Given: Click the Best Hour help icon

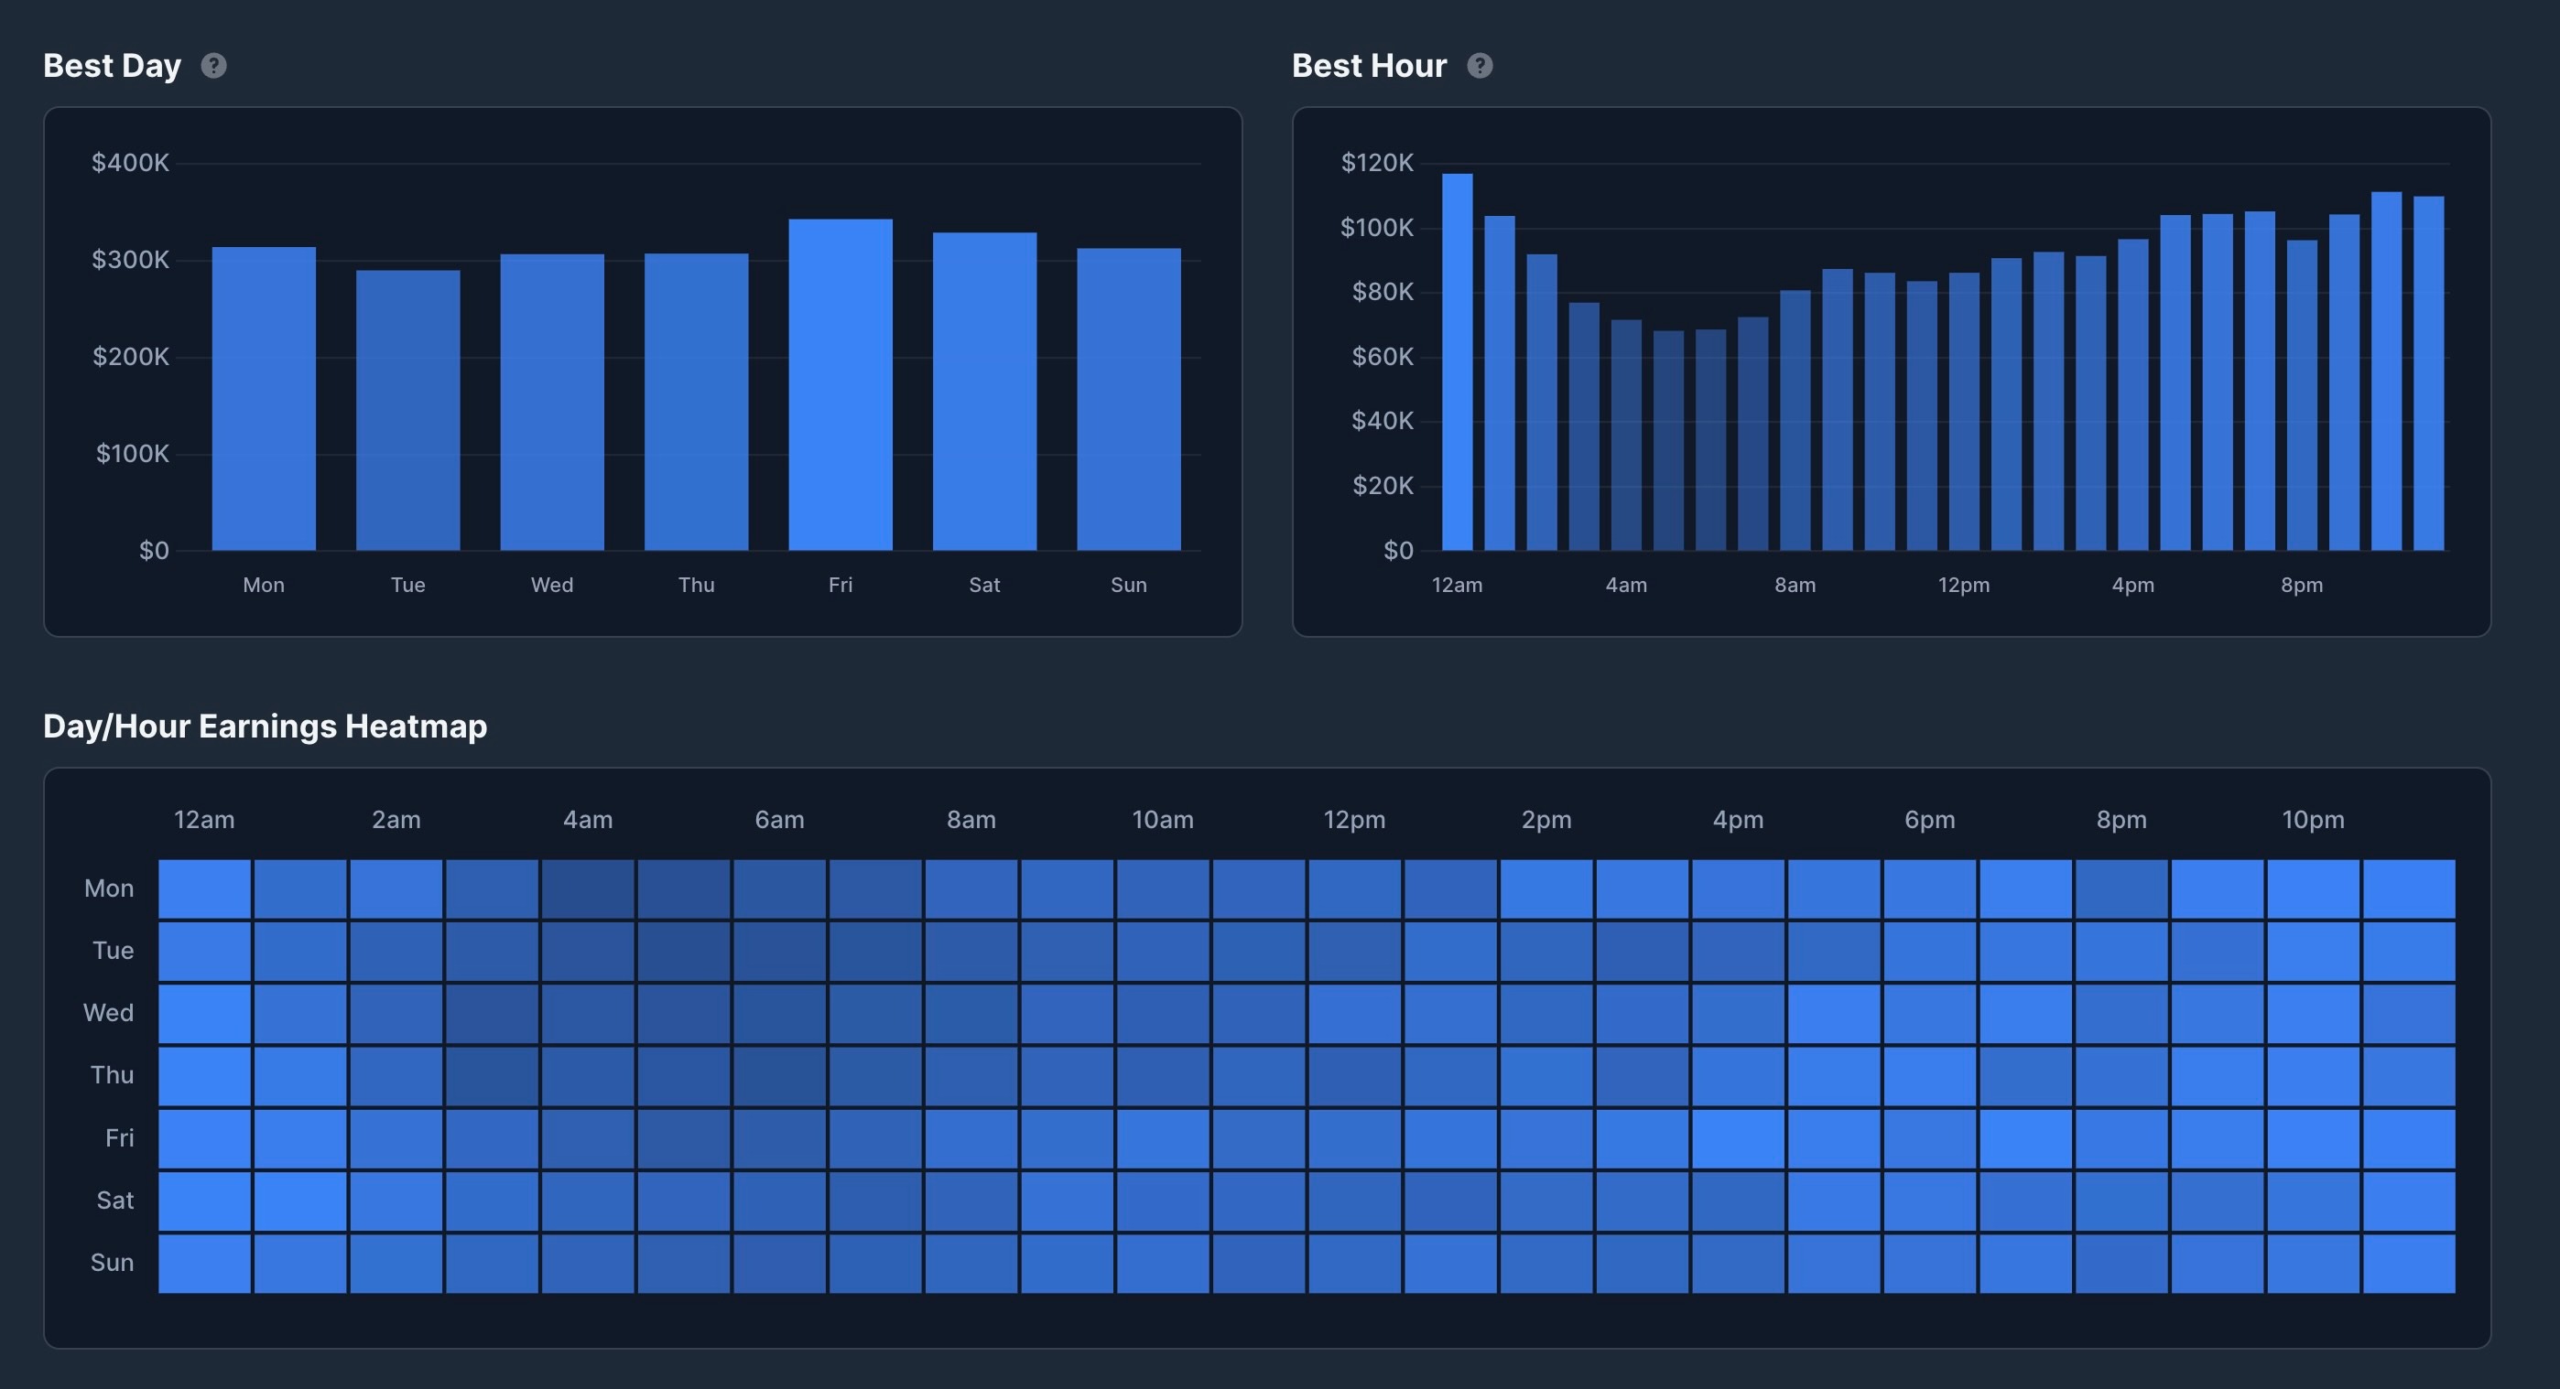Looking at the screenshot, I should 1480,66.
